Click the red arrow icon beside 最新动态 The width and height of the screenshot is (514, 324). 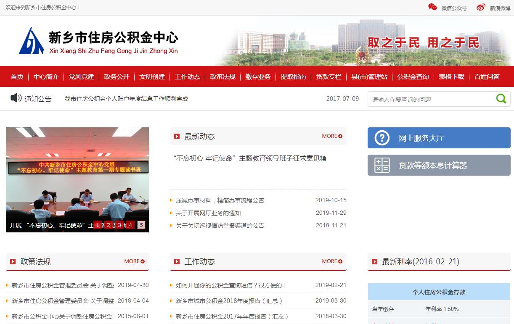177,137
